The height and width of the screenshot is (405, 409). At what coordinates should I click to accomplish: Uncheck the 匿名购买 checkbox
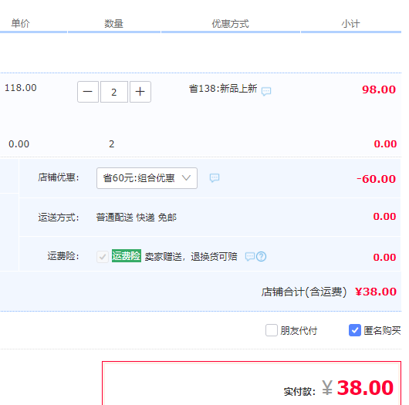coord(355,330)
